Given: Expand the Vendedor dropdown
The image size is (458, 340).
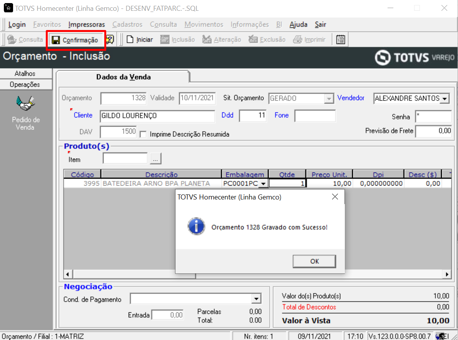Looking at the screenshot, I should point(445,99).
